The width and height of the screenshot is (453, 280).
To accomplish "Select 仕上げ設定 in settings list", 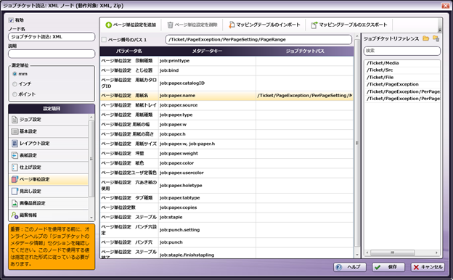I will click(49, 168).
